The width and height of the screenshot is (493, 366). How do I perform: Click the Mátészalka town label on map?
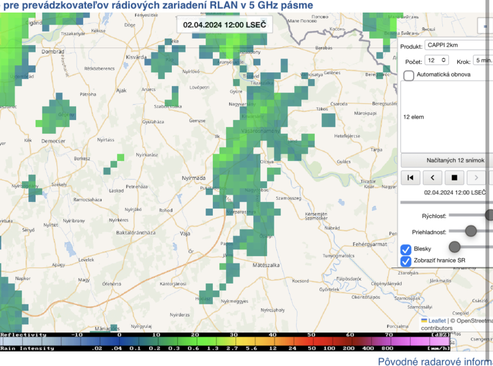click(266, 265)
